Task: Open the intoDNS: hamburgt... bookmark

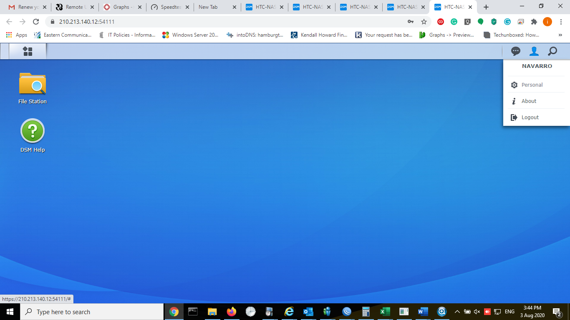Action: click(x=255, y=35)
